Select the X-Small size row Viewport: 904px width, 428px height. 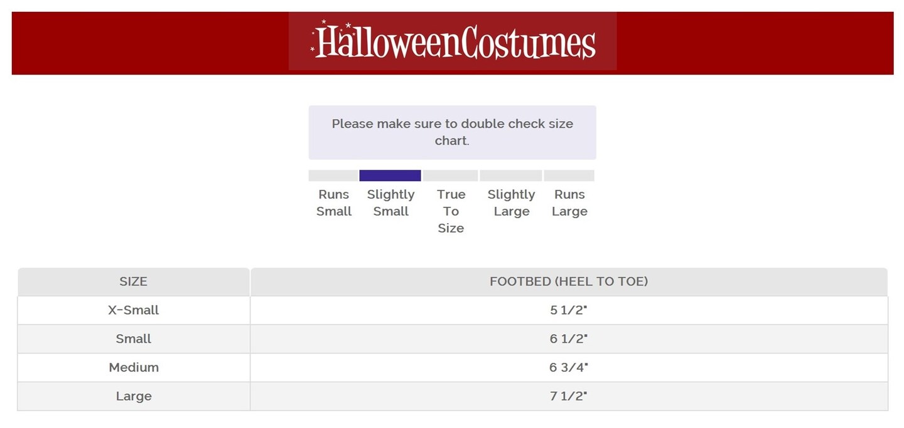pos(133,310)
